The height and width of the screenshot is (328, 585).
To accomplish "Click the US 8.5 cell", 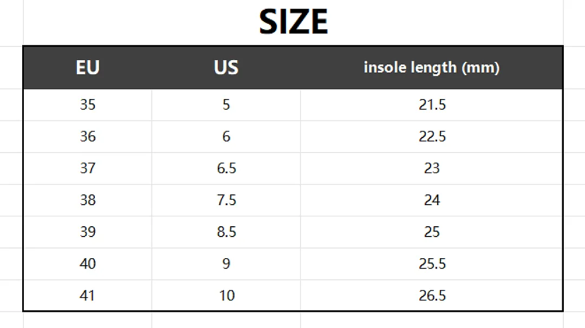I will tap(226, 232).
